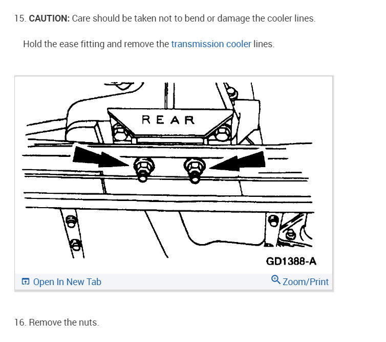
Task: Click the Open In New Tab icon
Action: point(26,281)
